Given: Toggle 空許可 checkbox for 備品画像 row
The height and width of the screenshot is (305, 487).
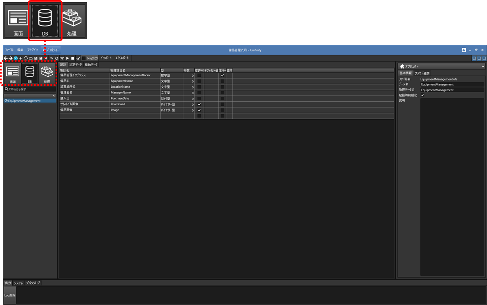Looking at the screenshot, I should click(x=199, y=110).
